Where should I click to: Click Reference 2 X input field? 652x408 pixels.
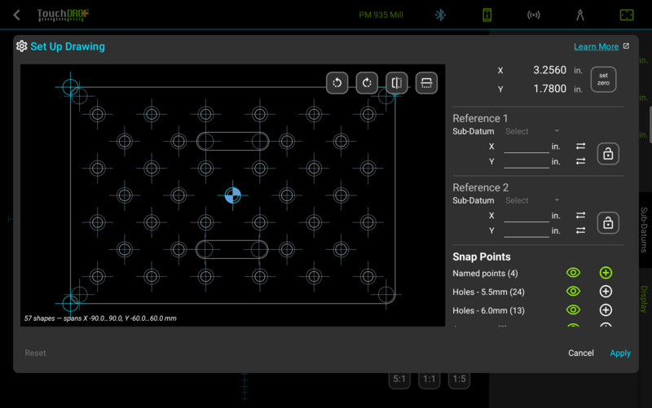(526, 216)
